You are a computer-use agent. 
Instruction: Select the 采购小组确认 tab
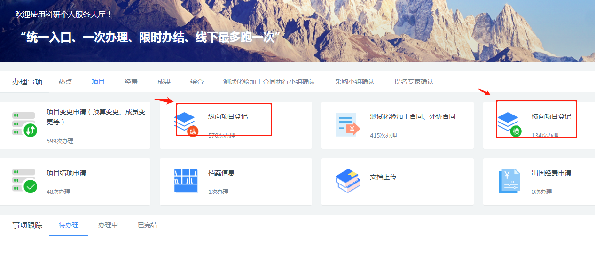[x=355, y=82]
